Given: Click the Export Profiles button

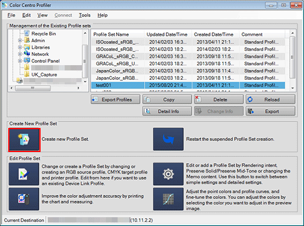Looking at the screenshot, I should (115, 99).
